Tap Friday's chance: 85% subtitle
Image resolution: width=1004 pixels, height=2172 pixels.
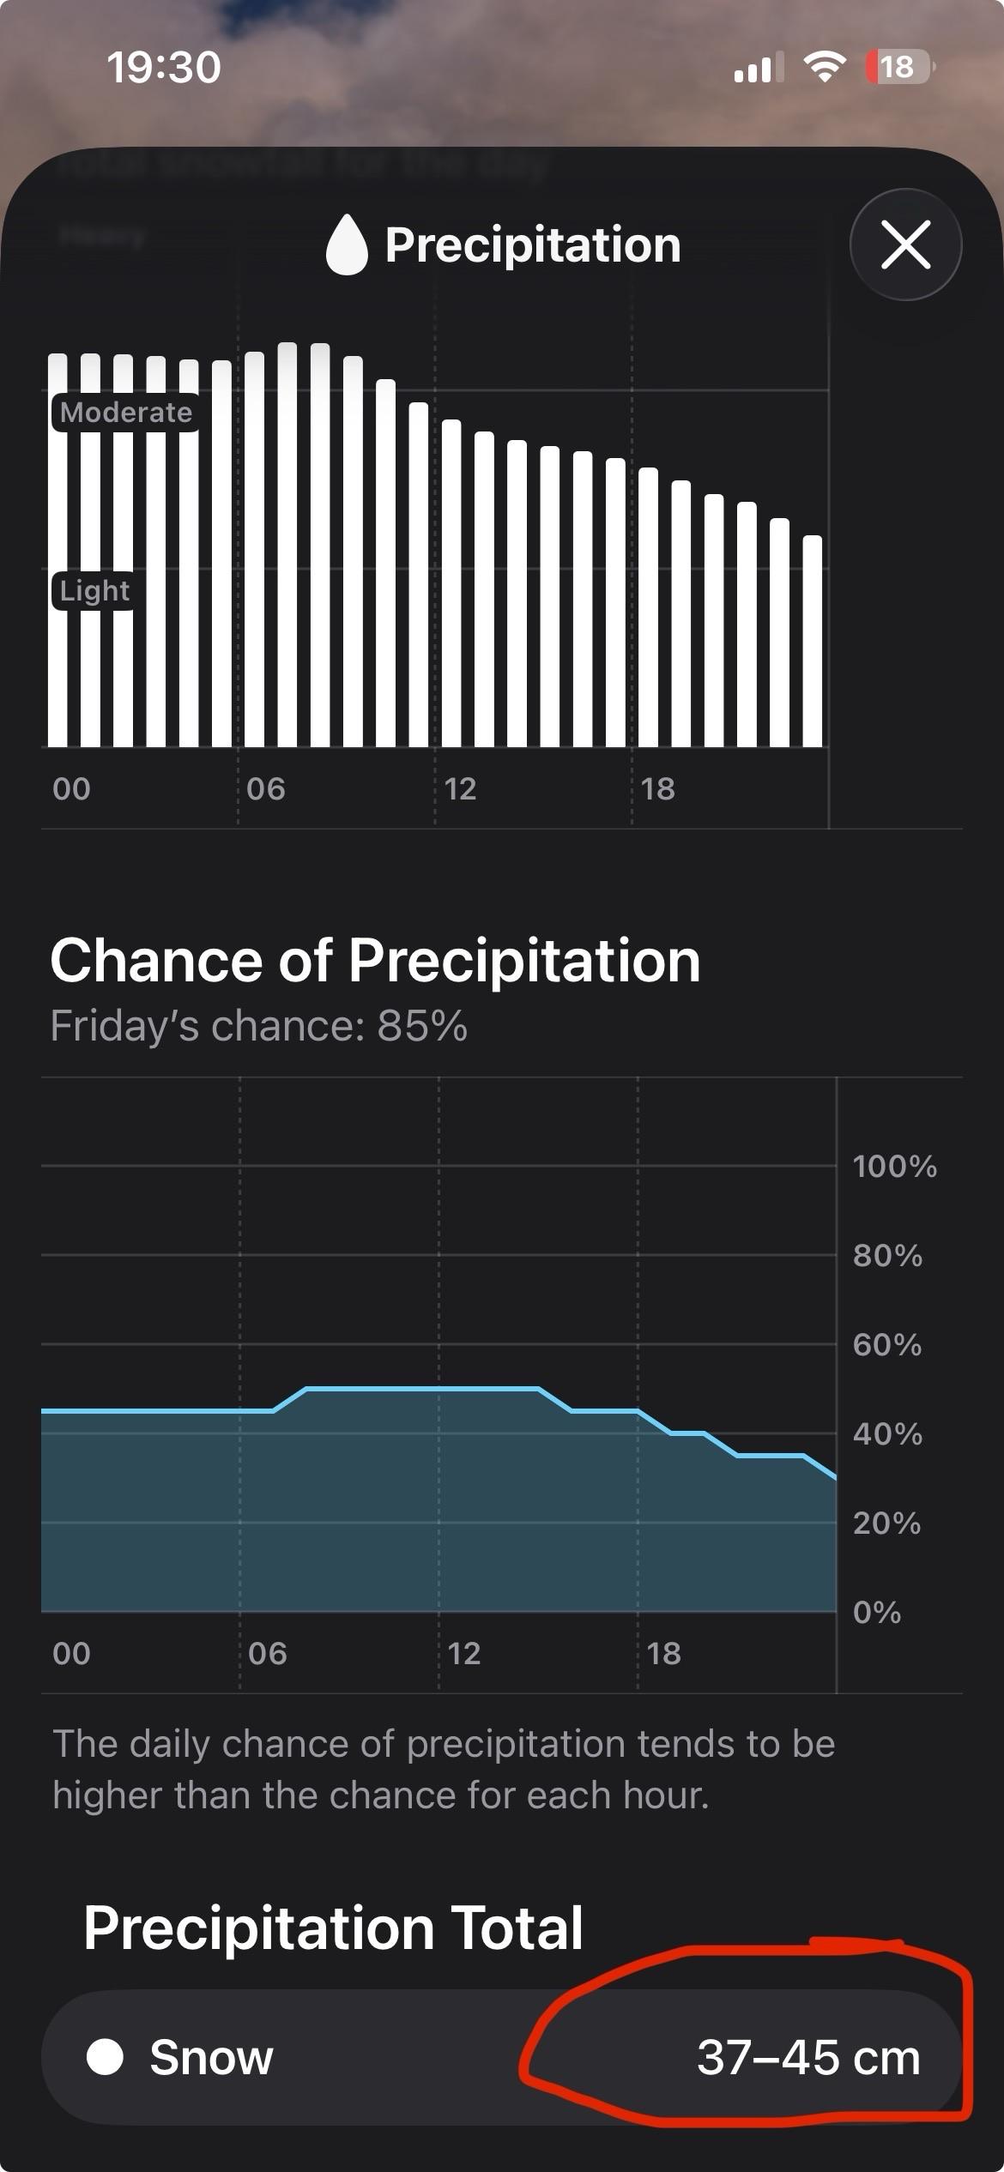(258, 1025)
